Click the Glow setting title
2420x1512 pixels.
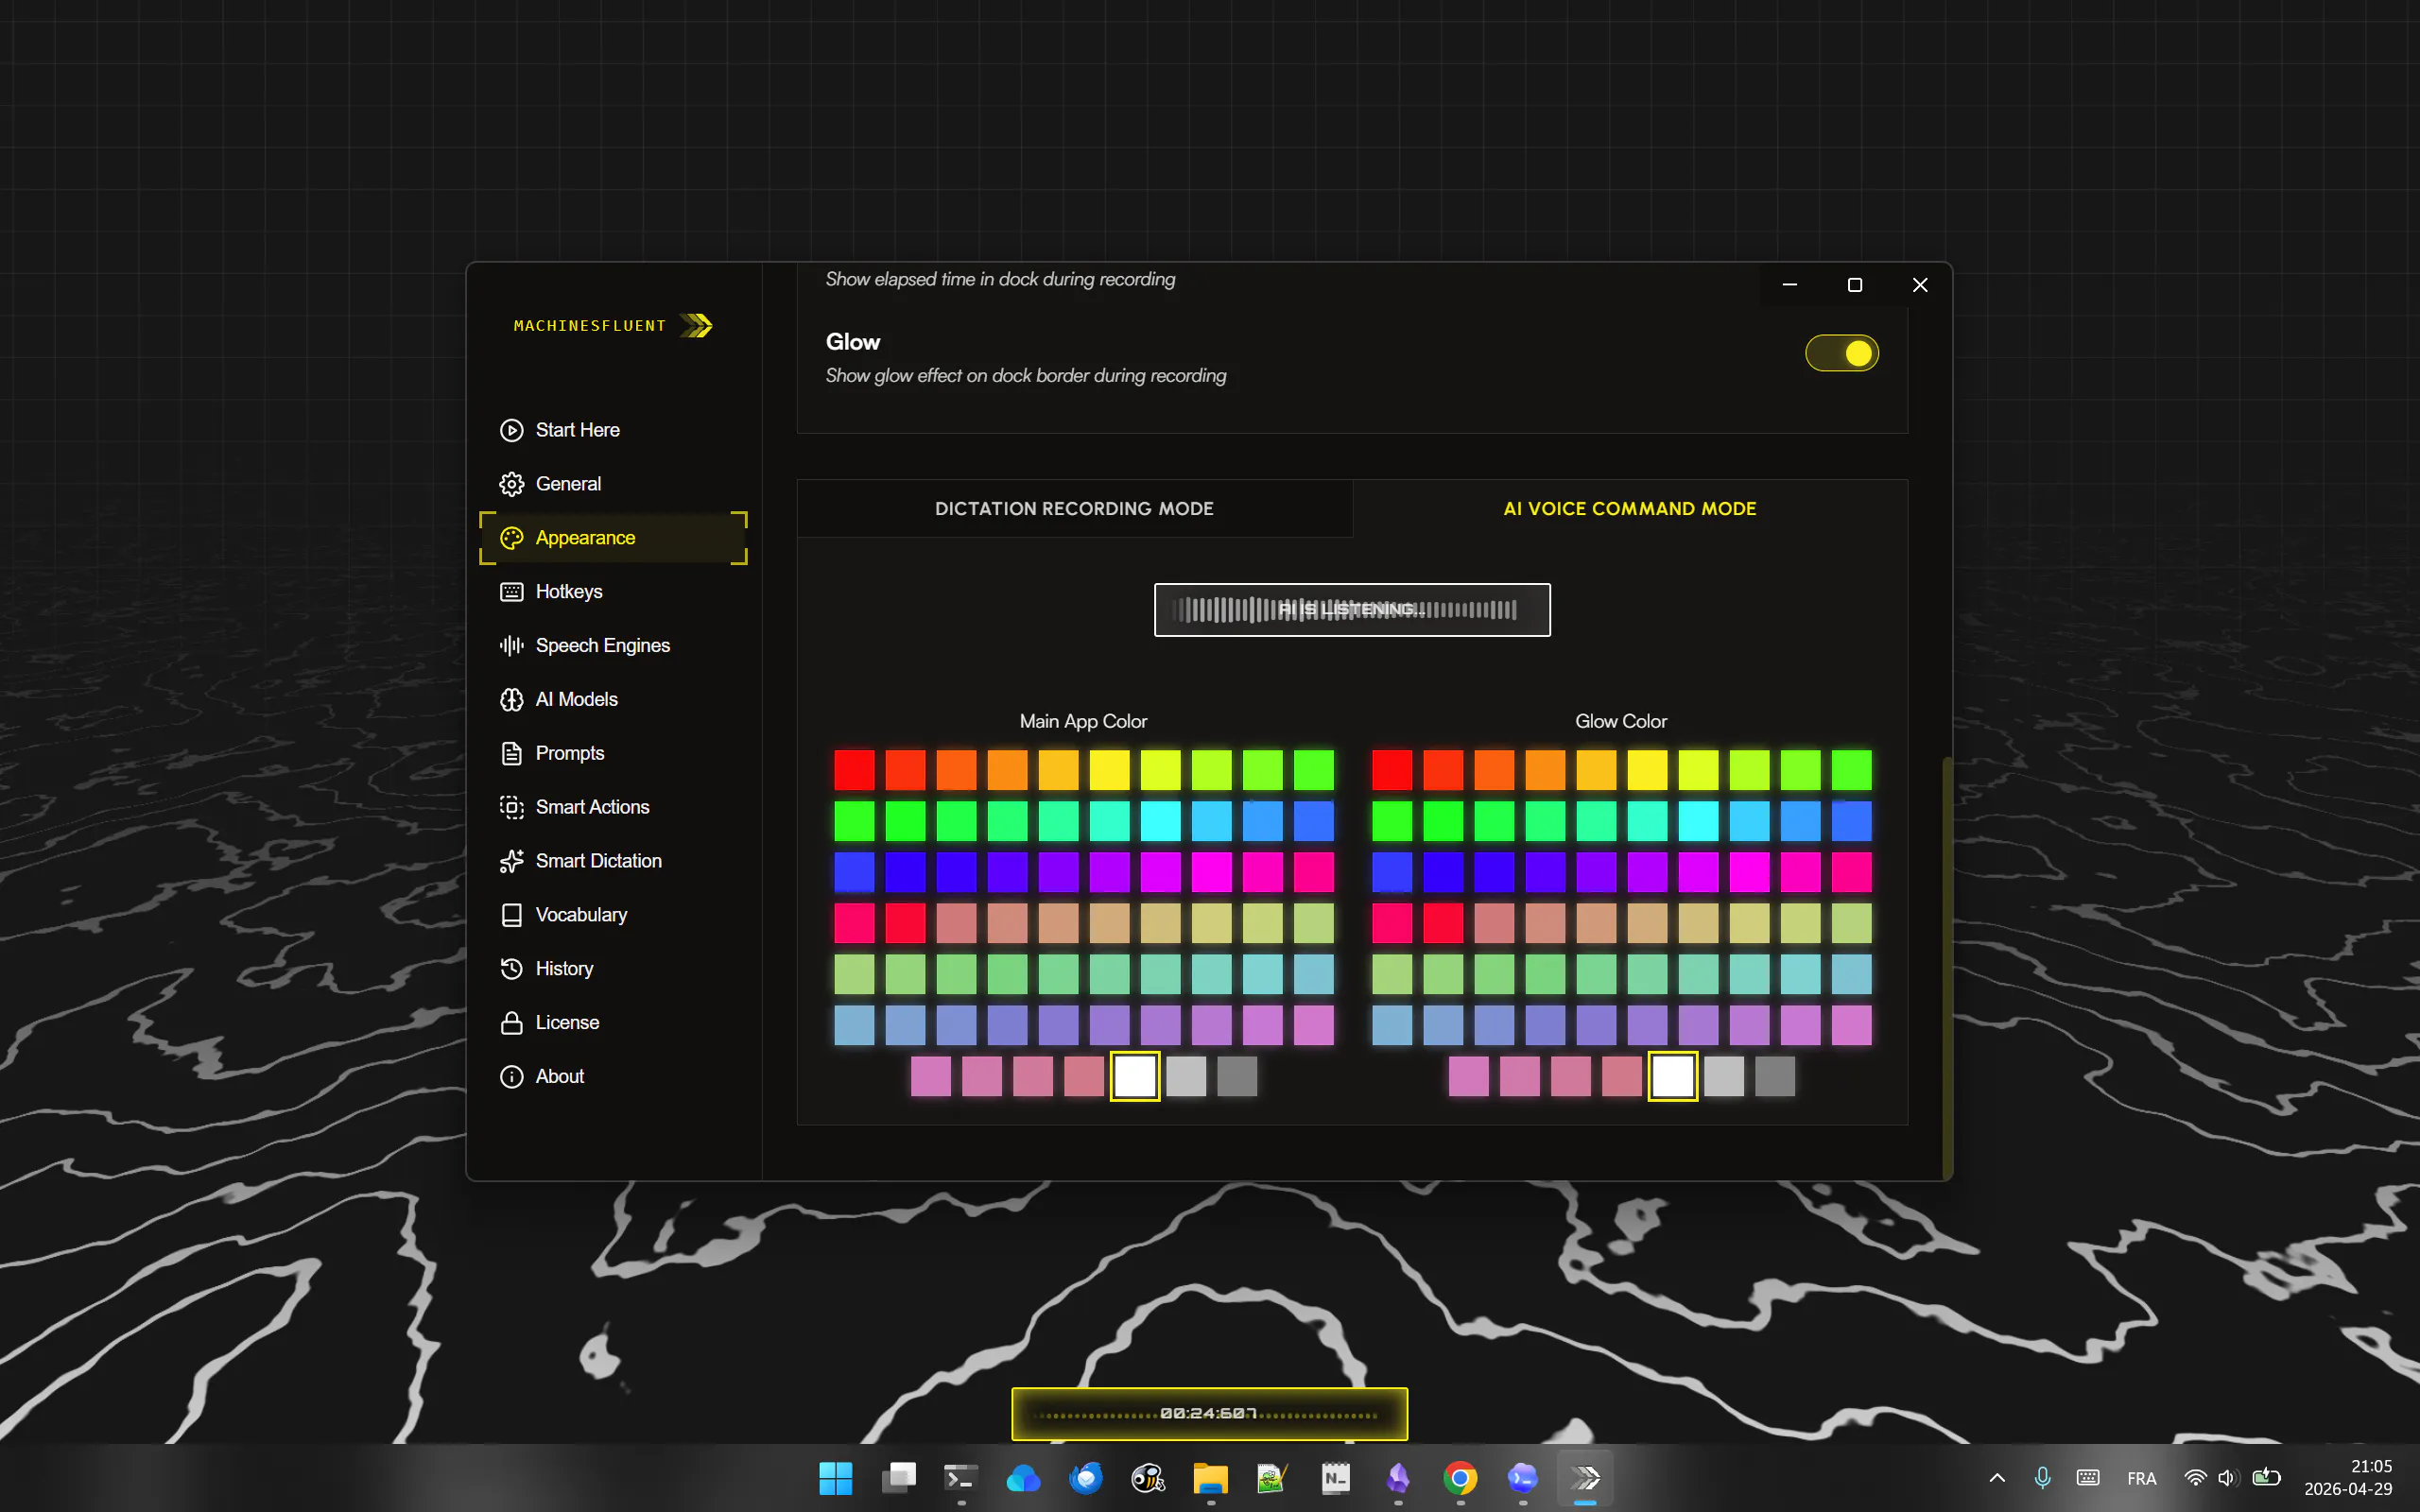pos(853,342)
